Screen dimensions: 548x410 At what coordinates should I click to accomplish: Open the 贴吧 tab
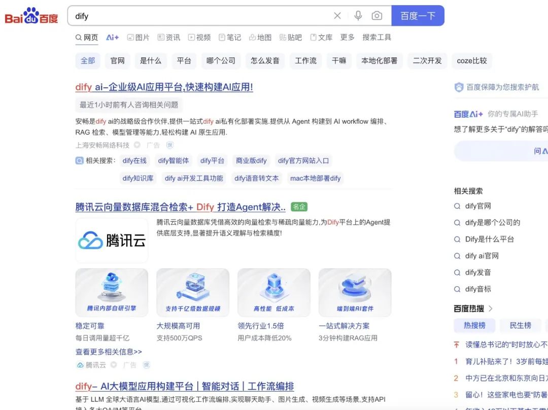coord(291,38)
